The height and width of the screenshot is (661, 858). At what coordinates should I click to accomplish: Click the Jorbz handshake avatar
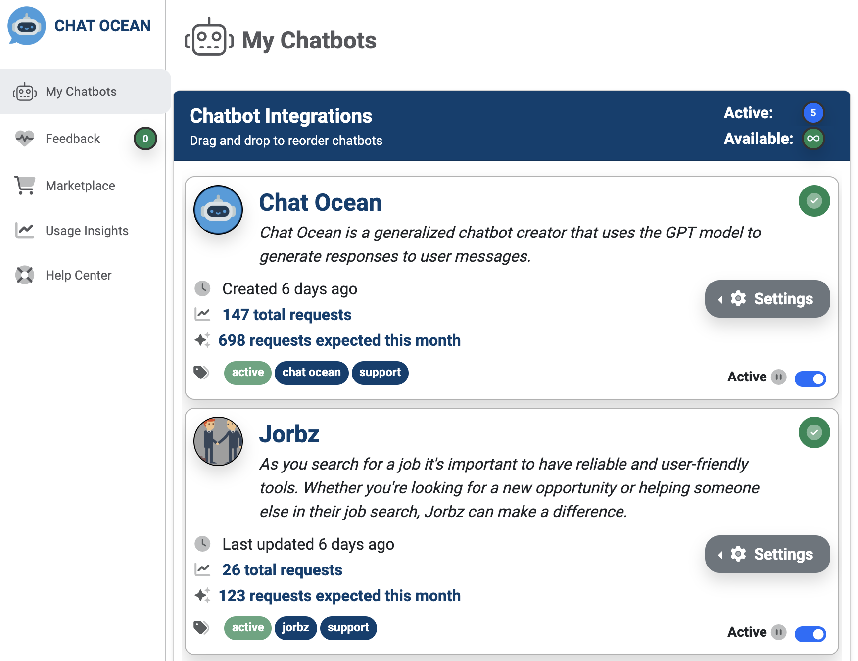click(x=218, y=441)
